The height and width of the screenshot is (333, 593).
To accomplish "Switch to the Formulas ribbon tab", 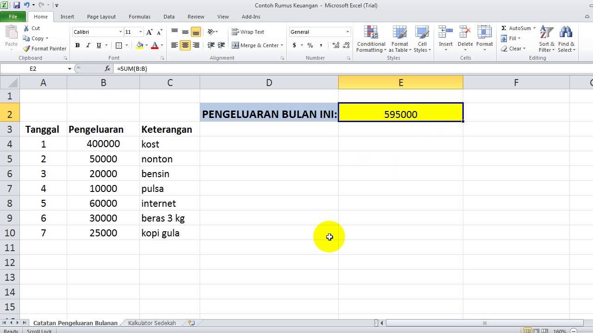I will 139,17.
